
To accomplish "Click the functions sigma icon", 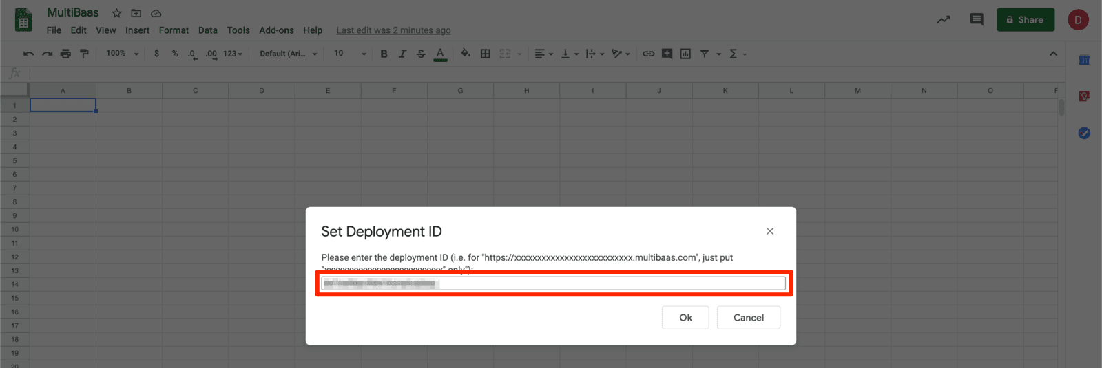I will tap(733, 54).
